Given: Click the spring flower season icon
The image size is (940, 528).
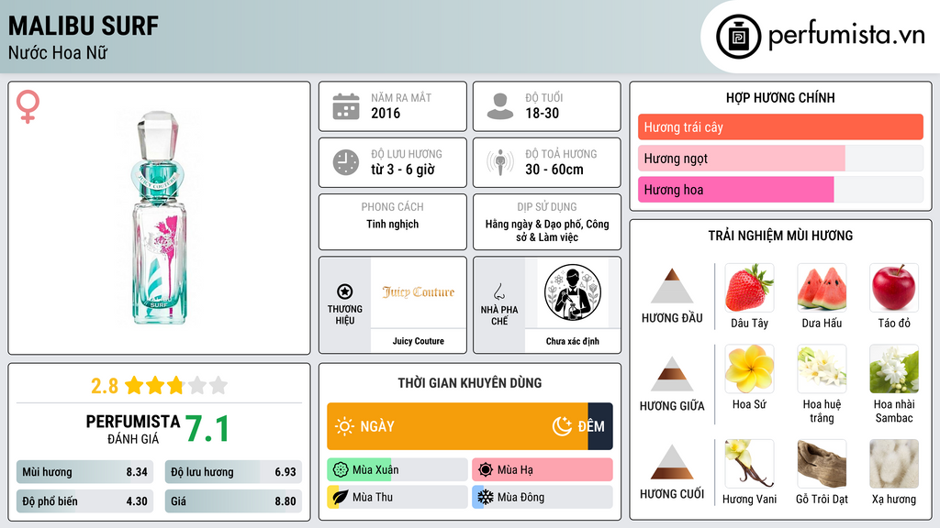Looking at the screenshot, I should click(341, 470).
